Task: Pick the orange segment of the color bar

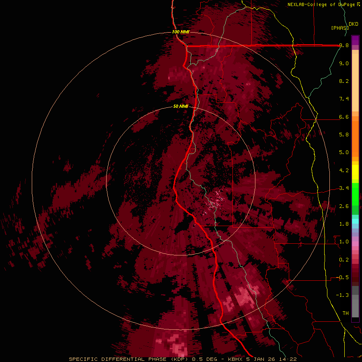Action: coord(355,139)
